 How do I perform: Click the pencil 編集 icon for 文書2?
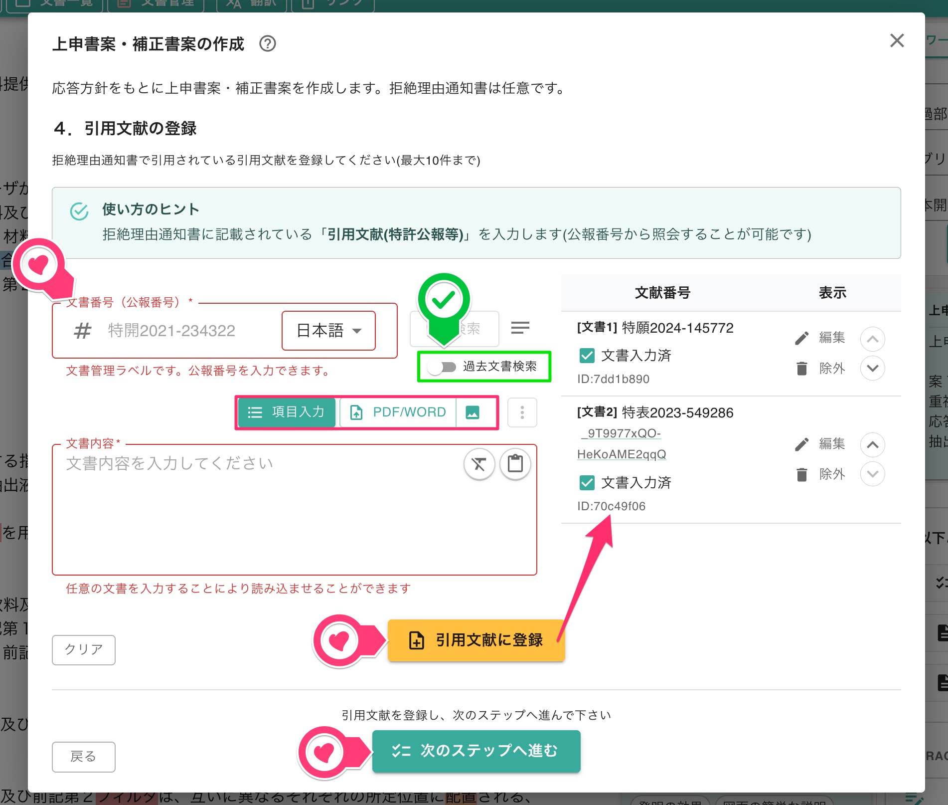click(x=801, y=444)
